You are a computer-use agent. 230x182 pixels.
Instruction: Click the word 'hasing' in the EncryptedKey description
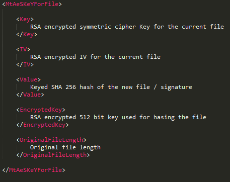click(x=164, y=117)
